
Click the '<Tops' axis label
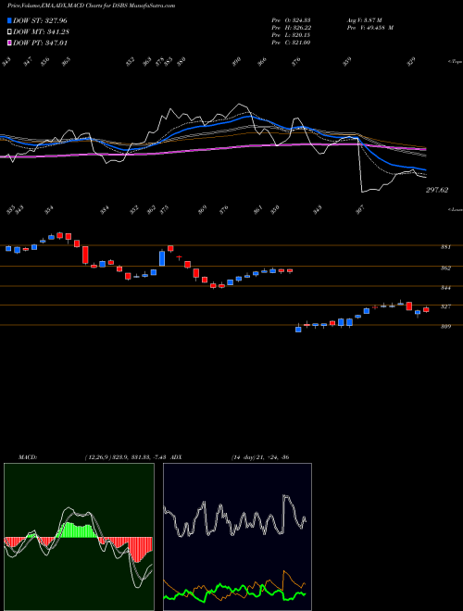tap(455, 62)
